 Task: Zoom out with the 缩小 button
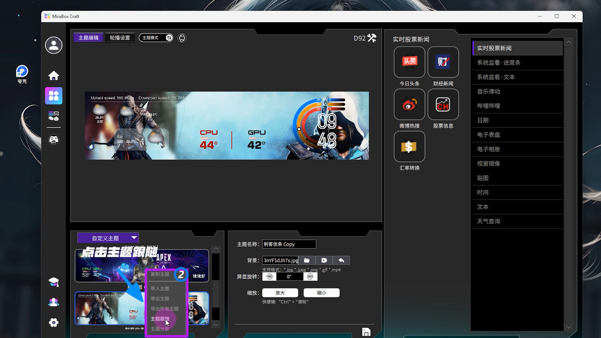pos(321,293)
